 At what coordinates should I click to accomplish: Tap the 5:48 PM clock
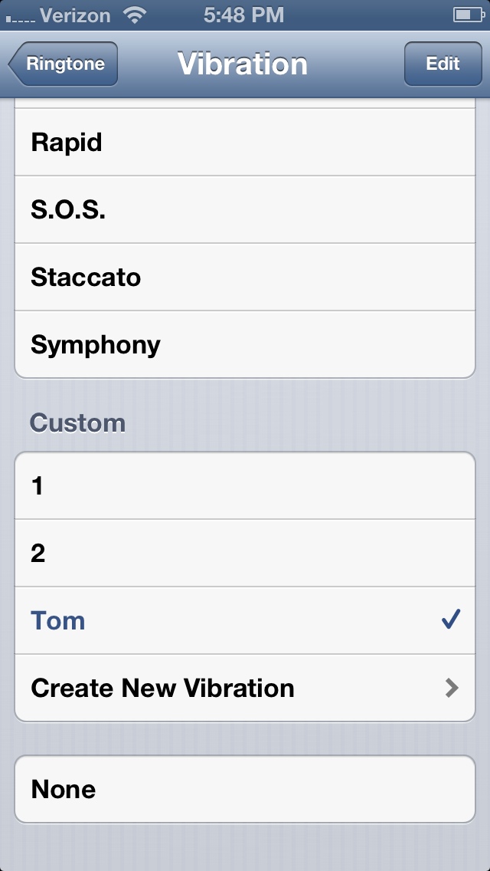(245, 14)
